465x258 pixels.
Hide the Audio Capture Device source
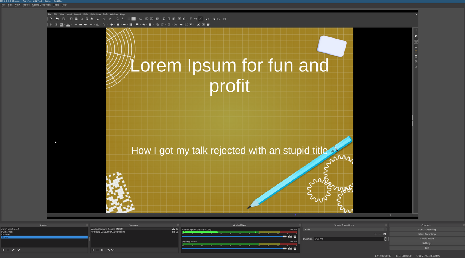tap(173, 229)
